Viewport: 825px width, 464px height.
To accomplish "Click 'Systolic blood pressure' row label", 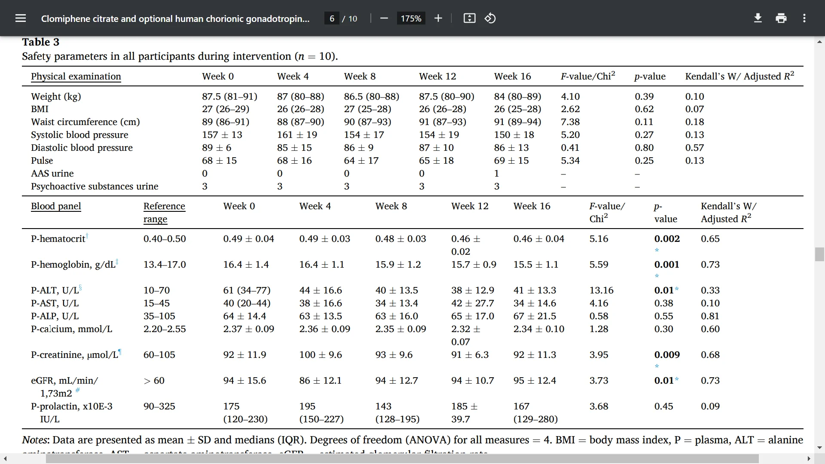I will pyautogui.click(x=79, y=135).
